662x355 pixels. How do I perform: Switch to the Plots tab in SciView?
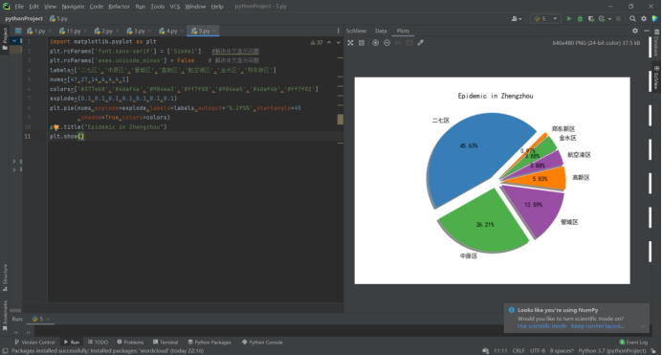point(403,31)
